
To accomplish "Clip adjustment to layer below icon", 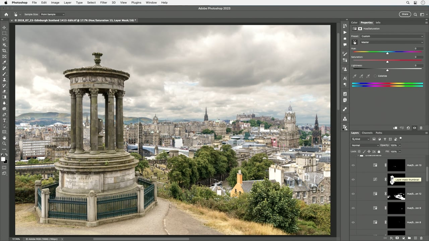I will pyautogui.click(x=395, y=128).
